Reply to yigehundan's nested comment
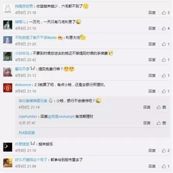173x173 pixels. pos(147,123)
